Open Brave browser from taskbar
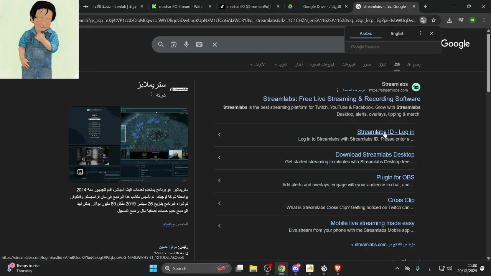The height and width of the screenshot is (276, 491). [x=338, y=268]
